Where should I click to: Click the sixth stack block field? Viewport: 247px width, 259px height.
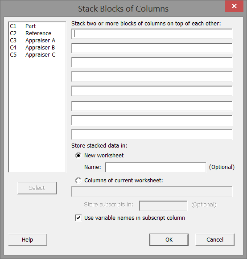click(152, 106)
